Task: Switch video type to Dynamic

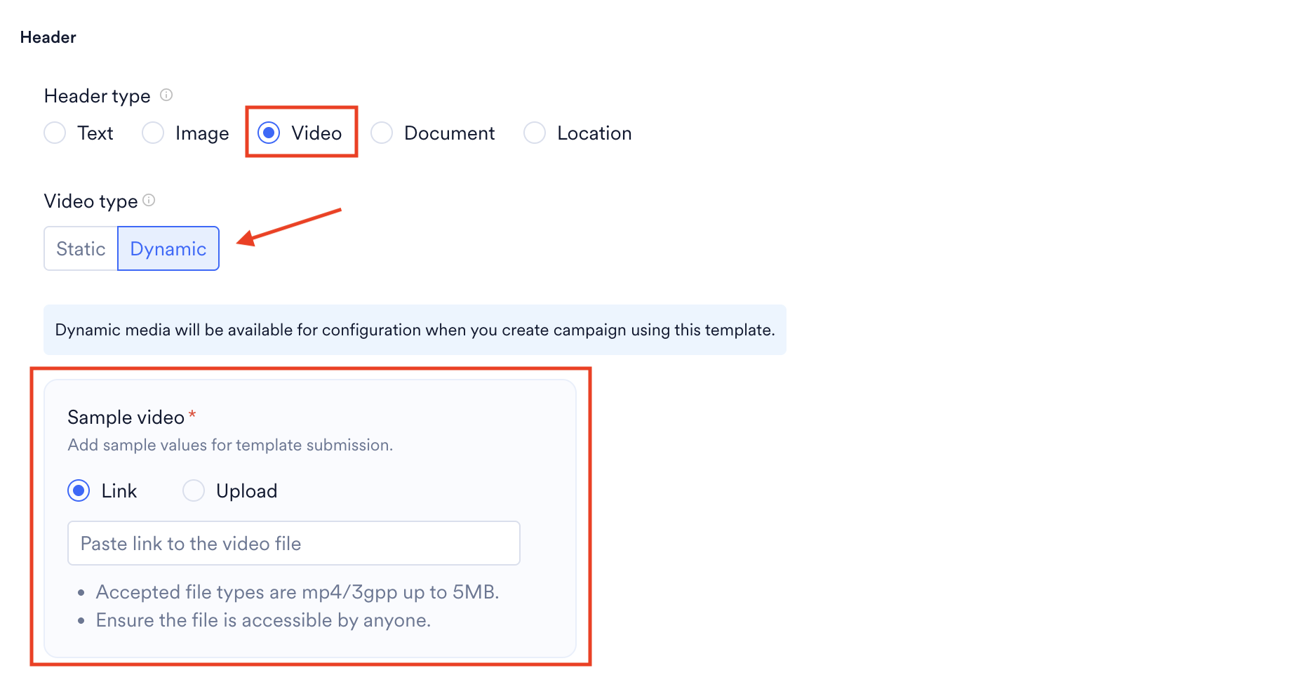Action: pyautogui.click(x=168, y=248)
